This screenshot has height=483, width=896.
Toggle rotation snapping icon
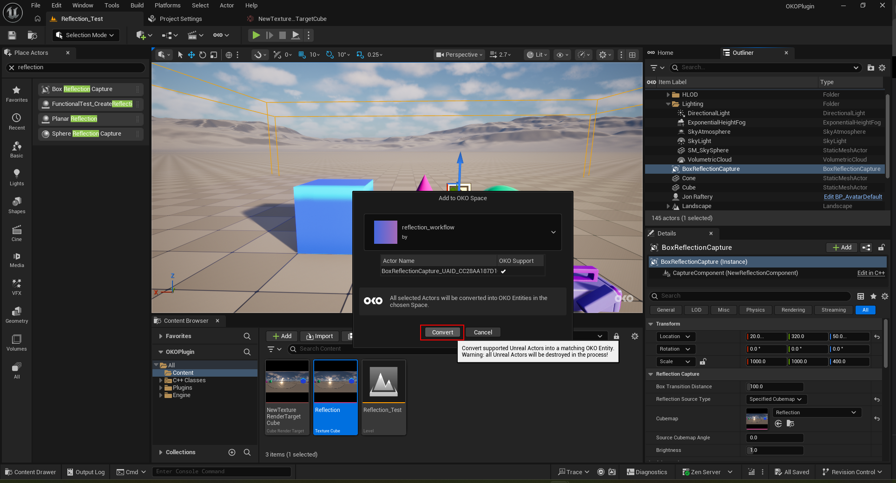pyautogui.click(x=329, y=55)
